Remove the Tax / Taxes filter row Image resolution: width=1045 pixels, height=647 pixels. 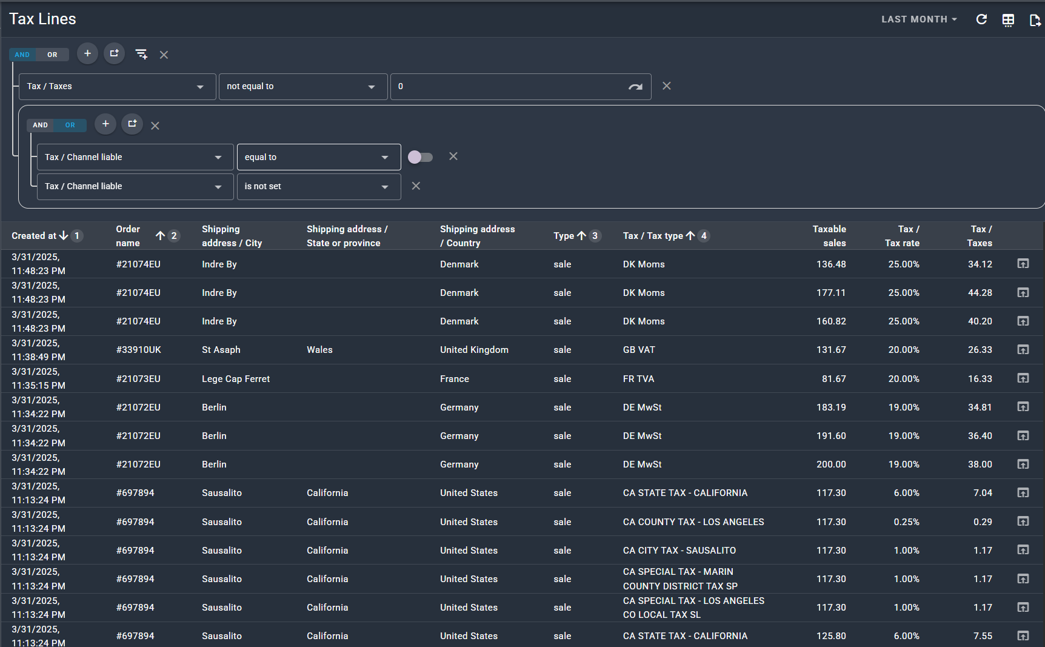(x=666, y=86)
